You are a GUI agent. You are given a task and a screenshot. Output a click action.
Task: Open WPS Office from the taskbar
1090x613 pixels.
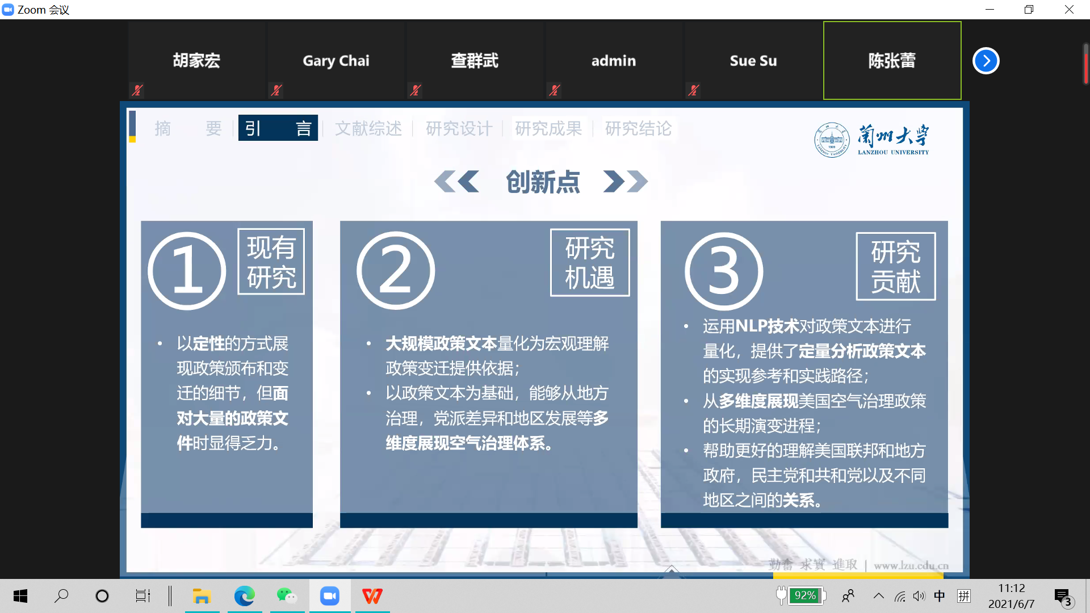click(372, 596)
